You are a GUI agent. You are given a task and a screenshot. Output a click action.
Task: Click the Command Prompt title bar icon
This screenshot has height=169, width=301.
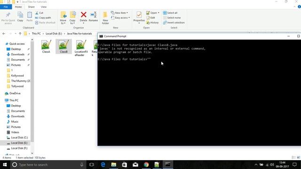(x=101, y=36)
